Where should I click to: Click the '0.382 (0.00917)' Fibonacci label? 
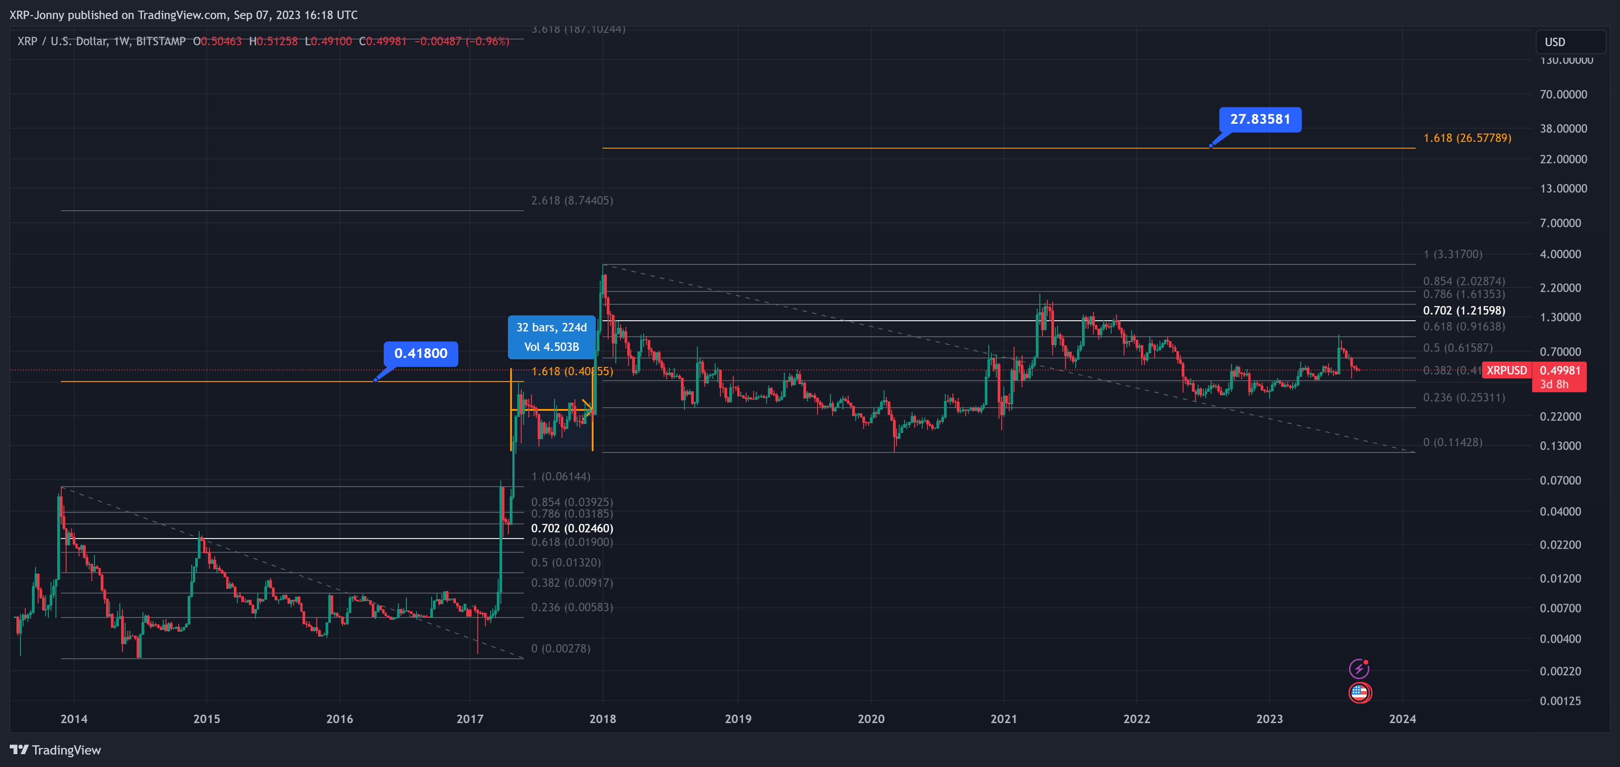572,583
